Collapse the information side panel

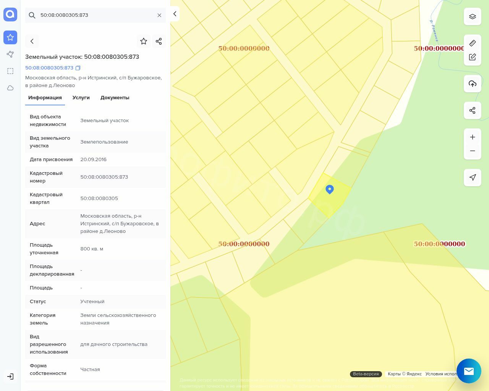[175, 14]
